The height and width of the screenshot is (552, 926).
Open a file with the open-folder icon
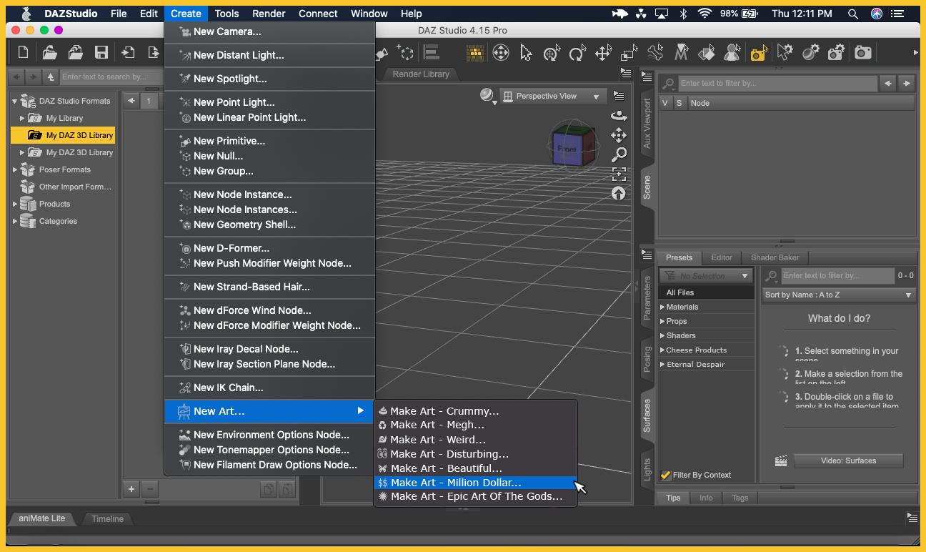coord(49,52)
